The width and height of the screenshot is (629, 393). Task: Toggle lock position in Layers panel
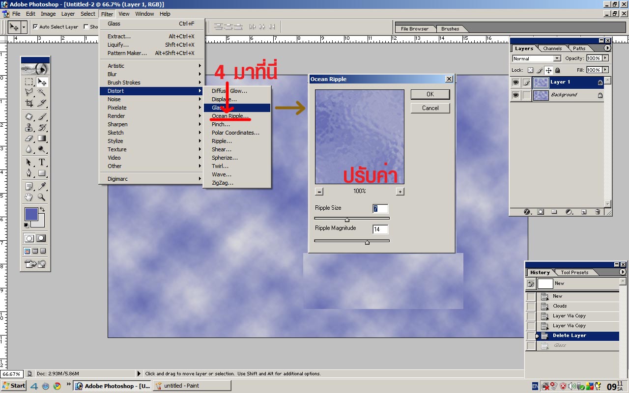548,70
